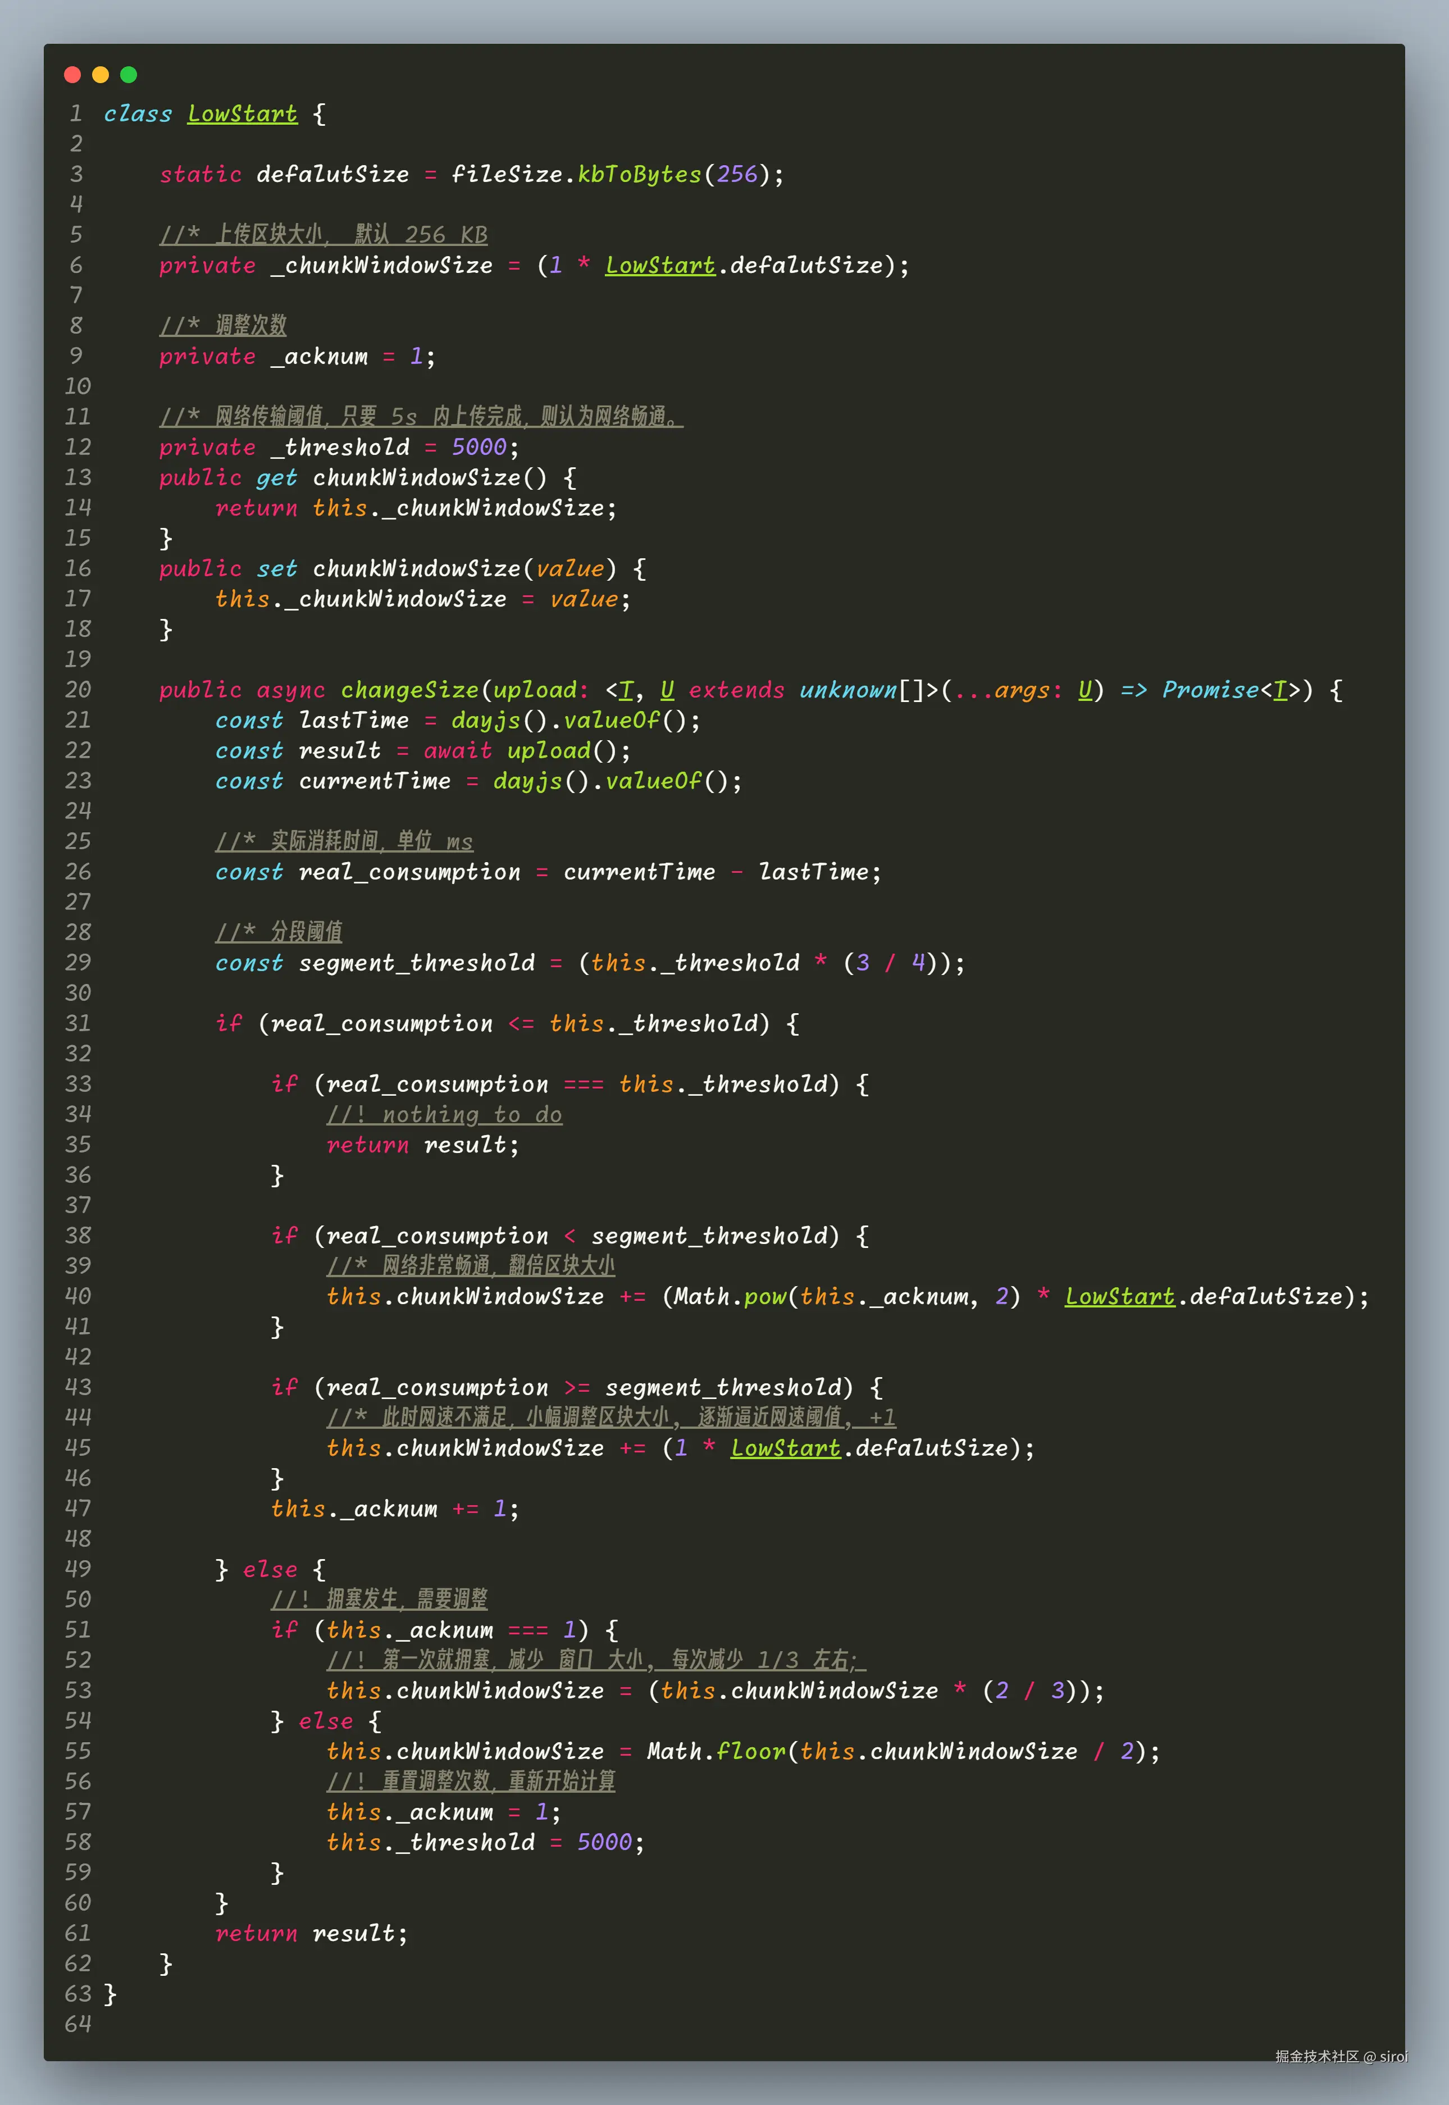This screenshot has width=1449, height=2105.
Task: Click the kbToBytes method call
Action: [639, 174]
